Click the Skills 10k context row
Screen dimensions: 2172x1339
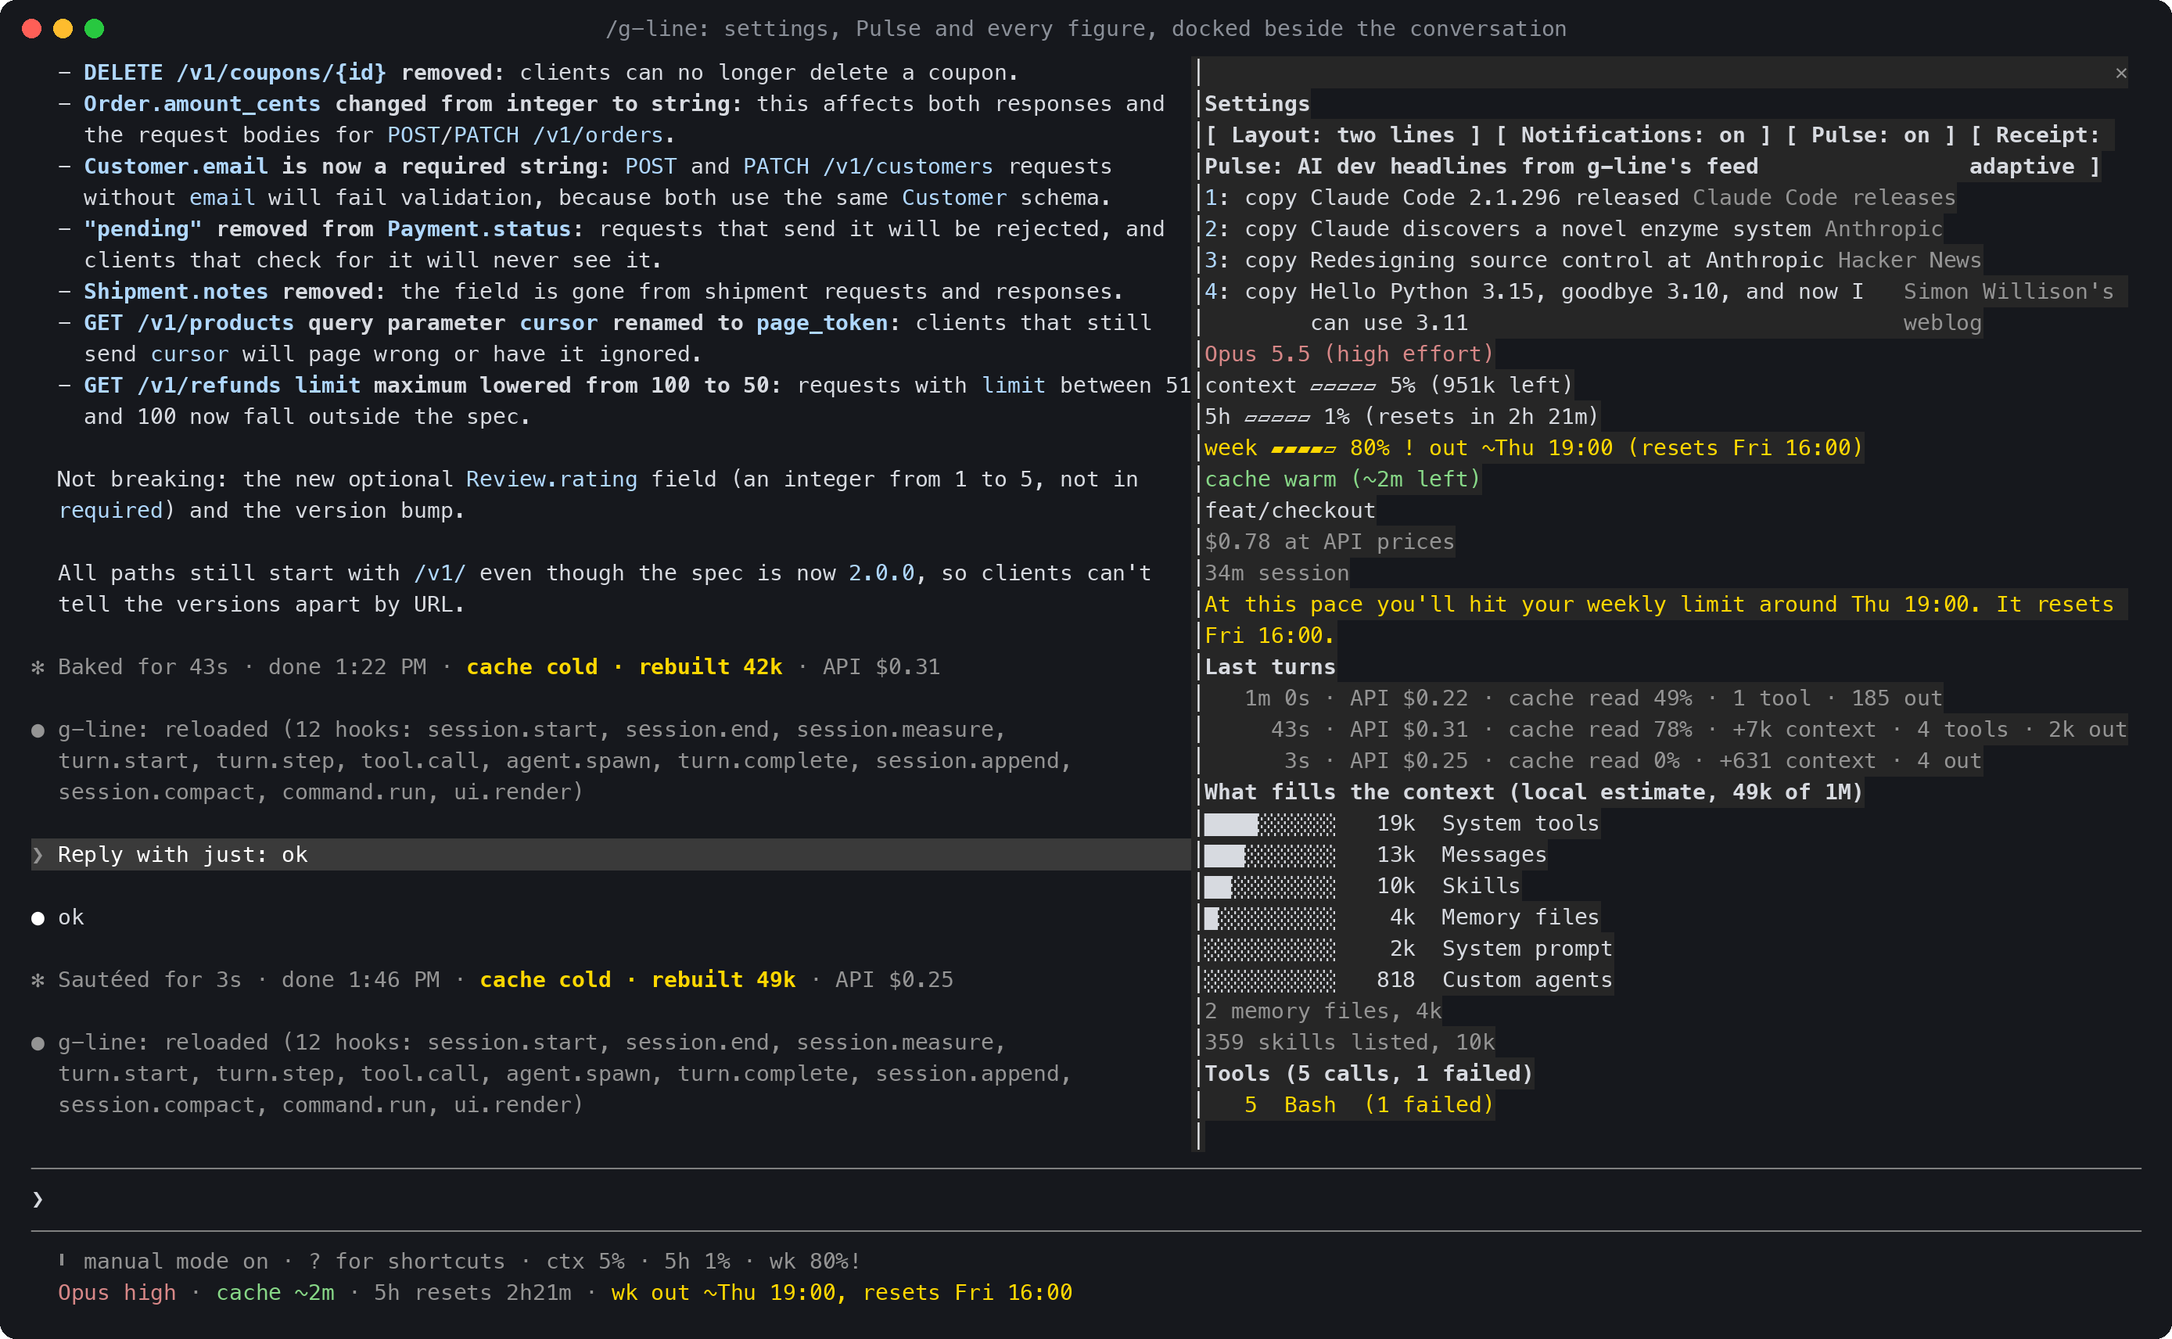coord(1362,885)
